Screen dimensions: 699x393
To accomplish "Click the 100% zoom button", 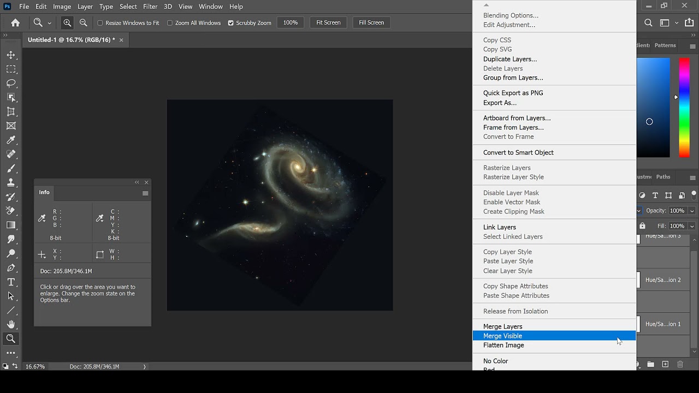I will [x=291, y=22].
